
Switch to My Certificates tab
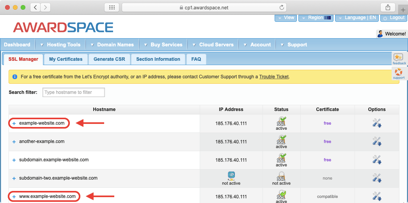coord(66,59)
